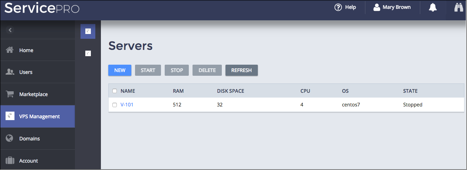Check the V-101 server row checkbox
Viewport: 467px width, 170px height.
point(115,105)
